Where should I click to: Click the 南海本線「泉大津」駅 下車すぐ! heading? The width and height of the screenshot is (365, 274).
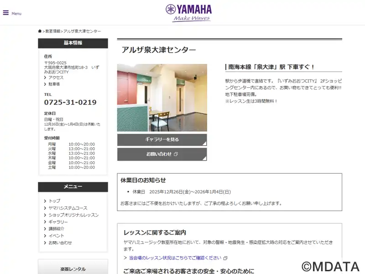point(271,67)
